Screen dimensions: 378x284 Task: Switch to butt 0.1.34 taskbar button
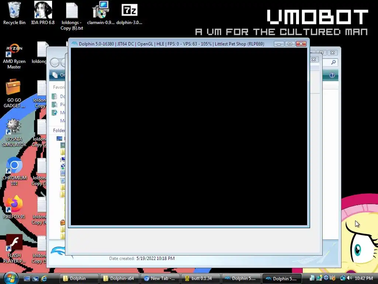tap(200, 278)
